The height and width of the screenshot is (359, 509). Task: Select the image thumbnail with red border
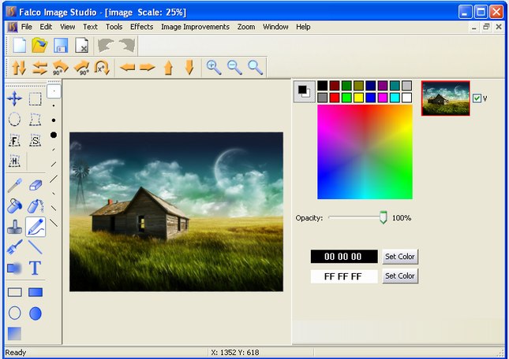445,98
